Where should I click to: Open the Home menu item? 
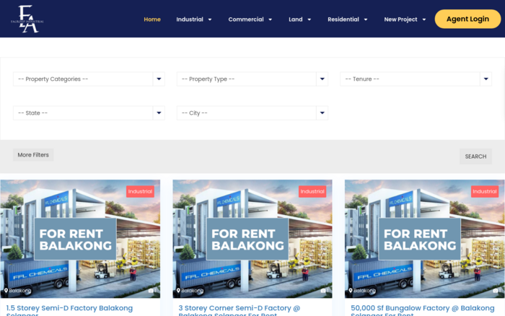(x=152, y=19)
